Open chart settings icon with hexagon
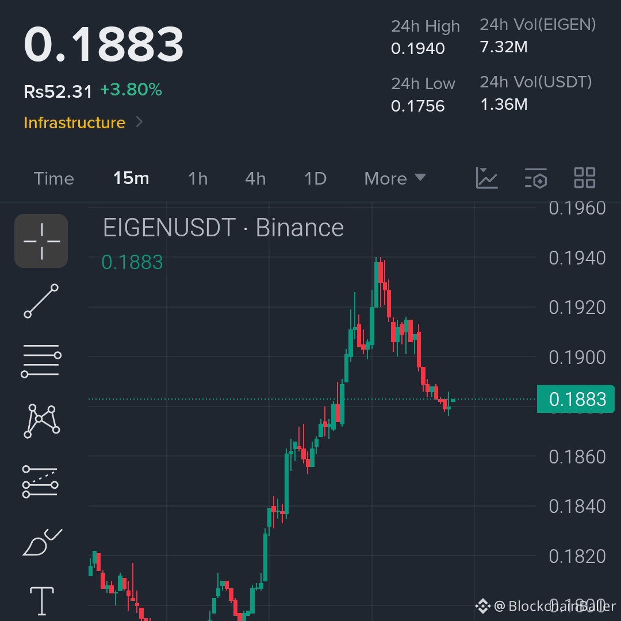 coord(536,178)
